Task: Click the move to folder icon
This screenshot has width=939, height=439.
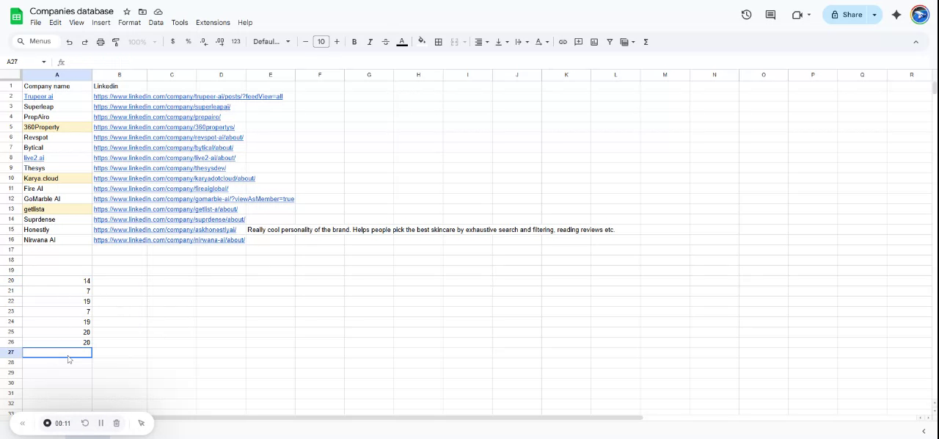Action: pos(142,12)
